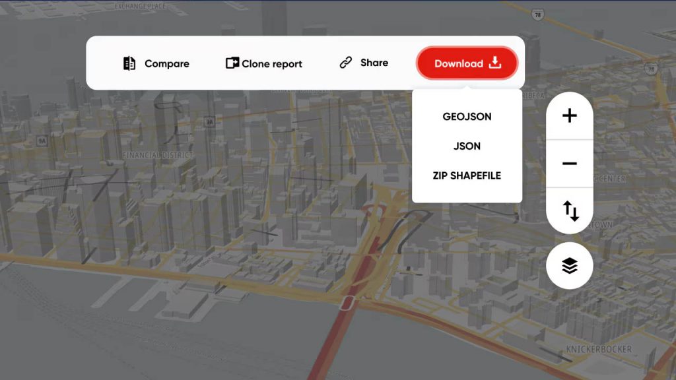Click the Share text label
The image size is (676, 380).
point(374,63)
